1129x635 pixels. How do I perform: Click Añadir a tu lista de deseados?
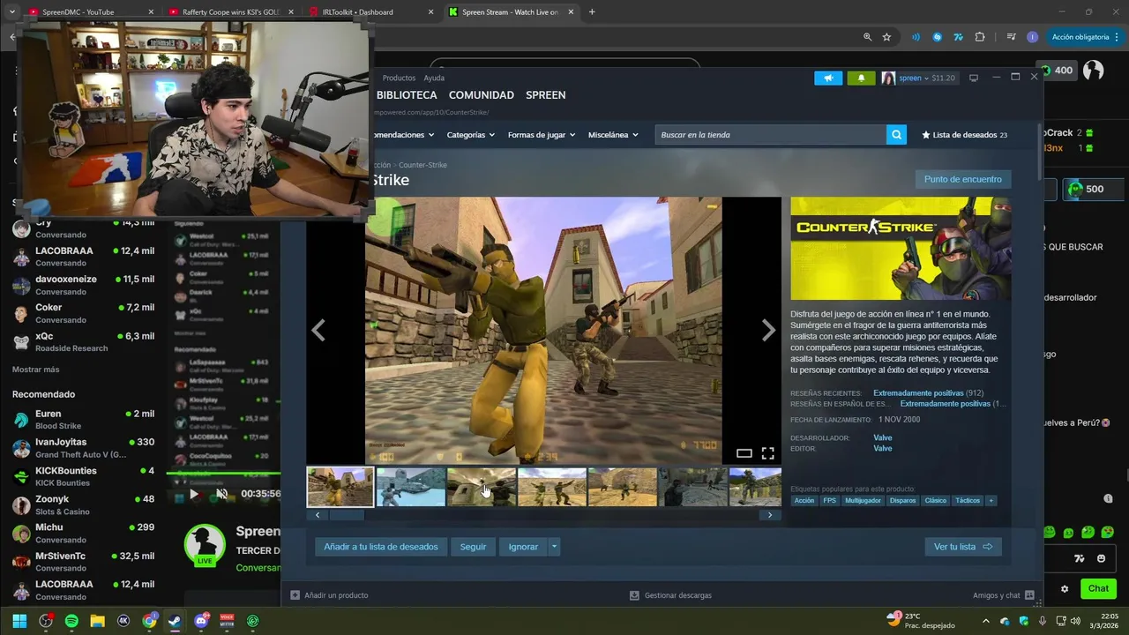point(381,547)
